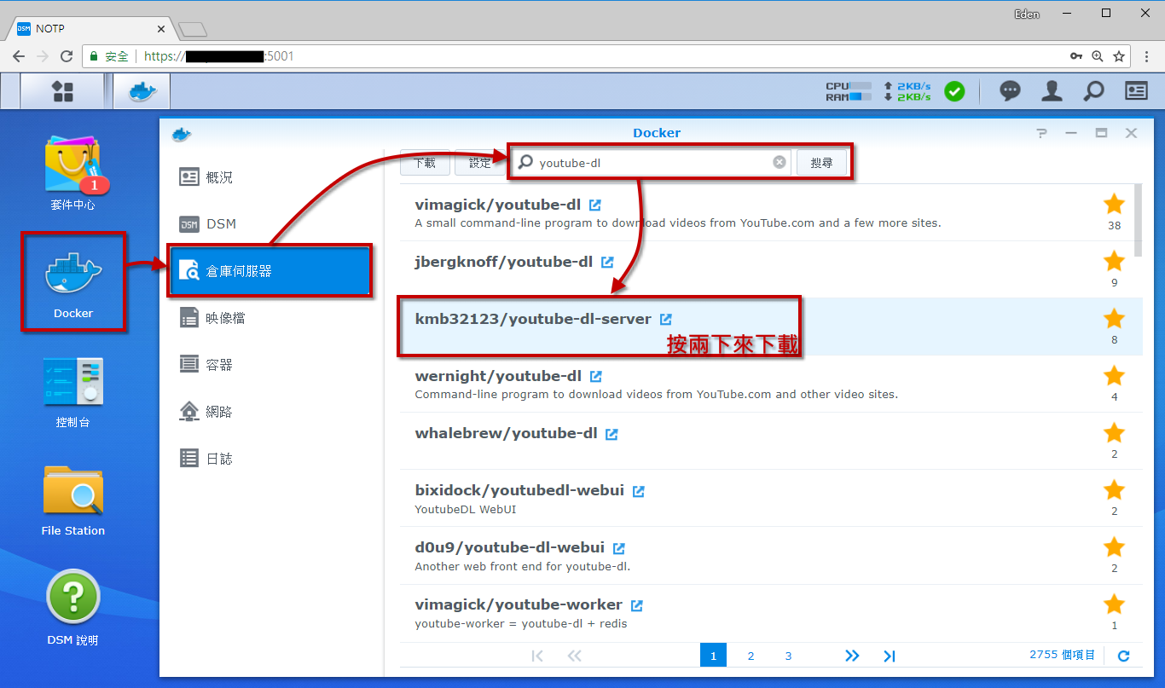Go back with the browser back arrow
Screen dimensions: 1165x688
[18, 56]
